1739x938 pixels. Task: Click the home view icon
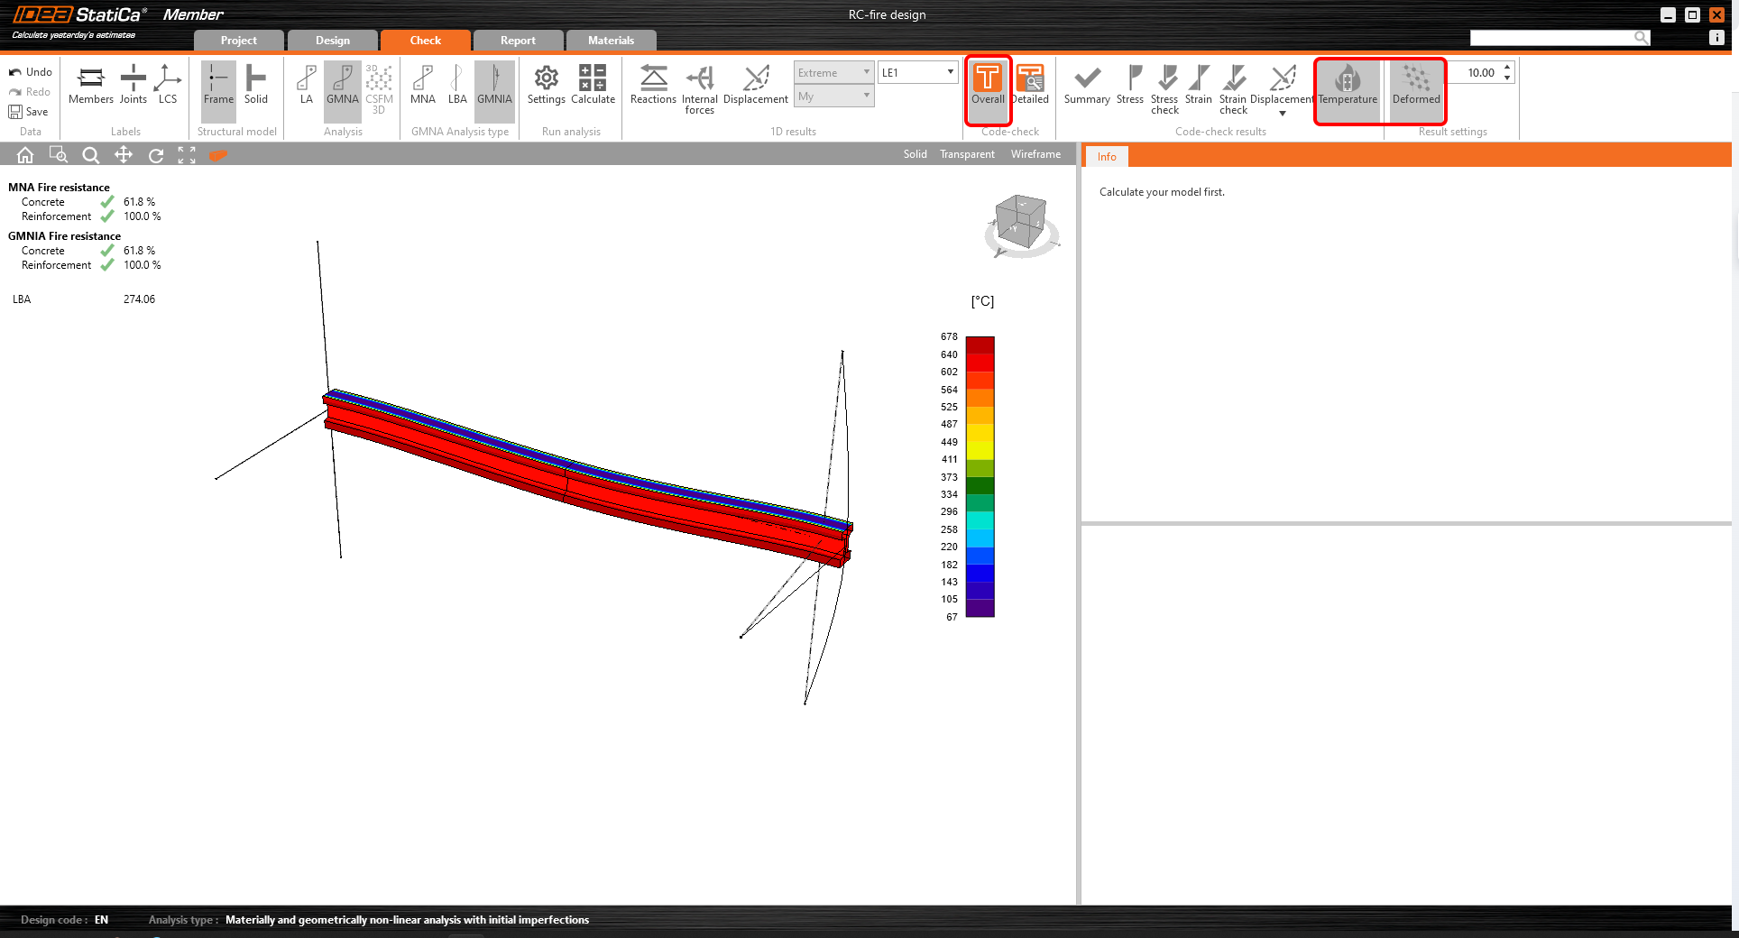pos(25,155)
